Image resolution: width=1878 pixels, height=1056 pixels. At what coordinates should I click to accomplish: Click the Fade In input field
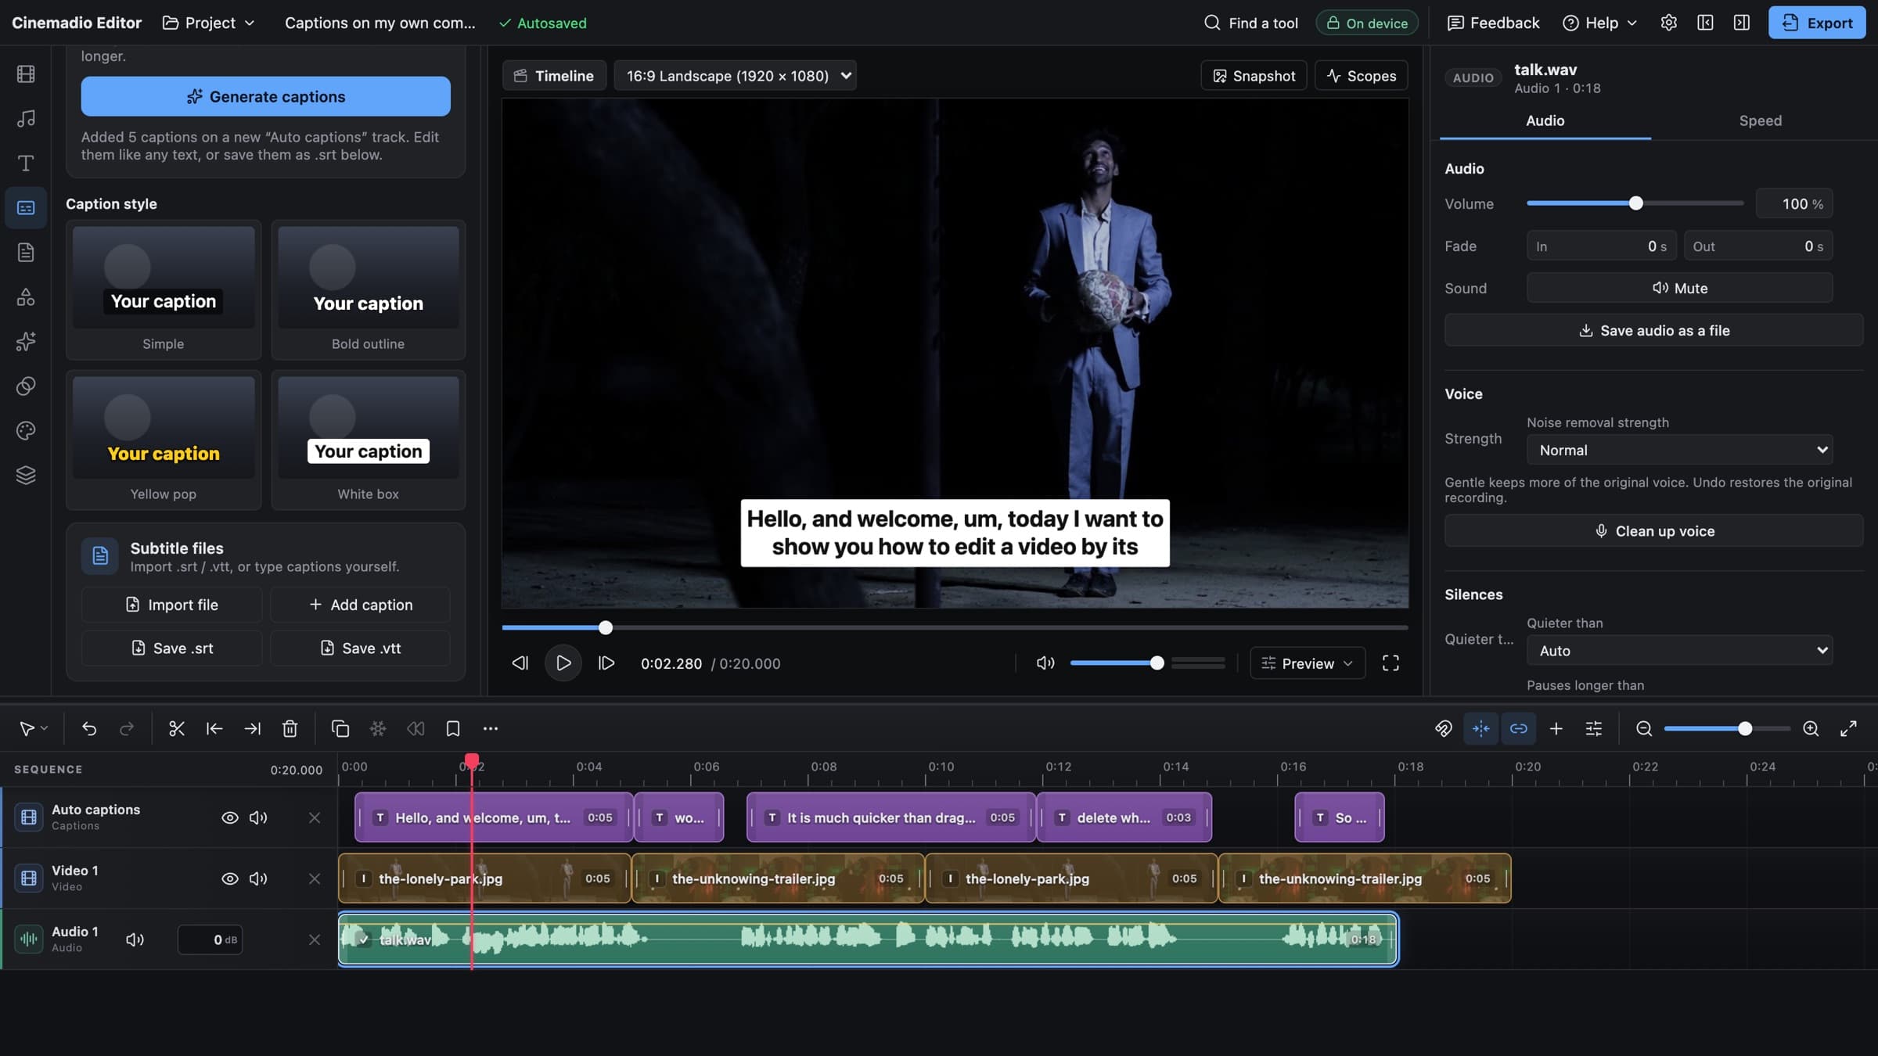(1602, 246)
